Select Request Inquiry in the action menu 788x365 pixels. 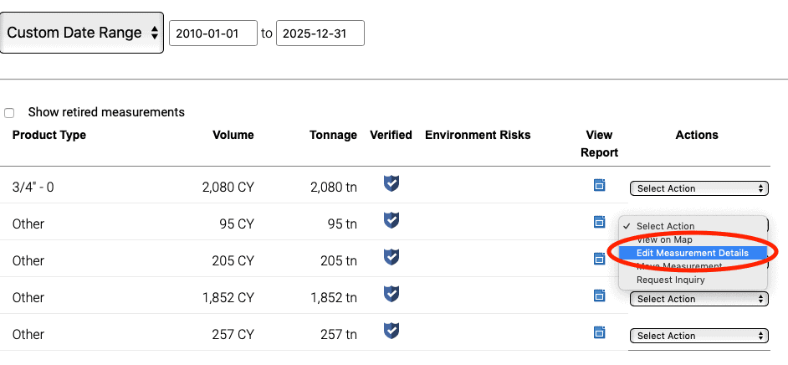click(670, 280)
